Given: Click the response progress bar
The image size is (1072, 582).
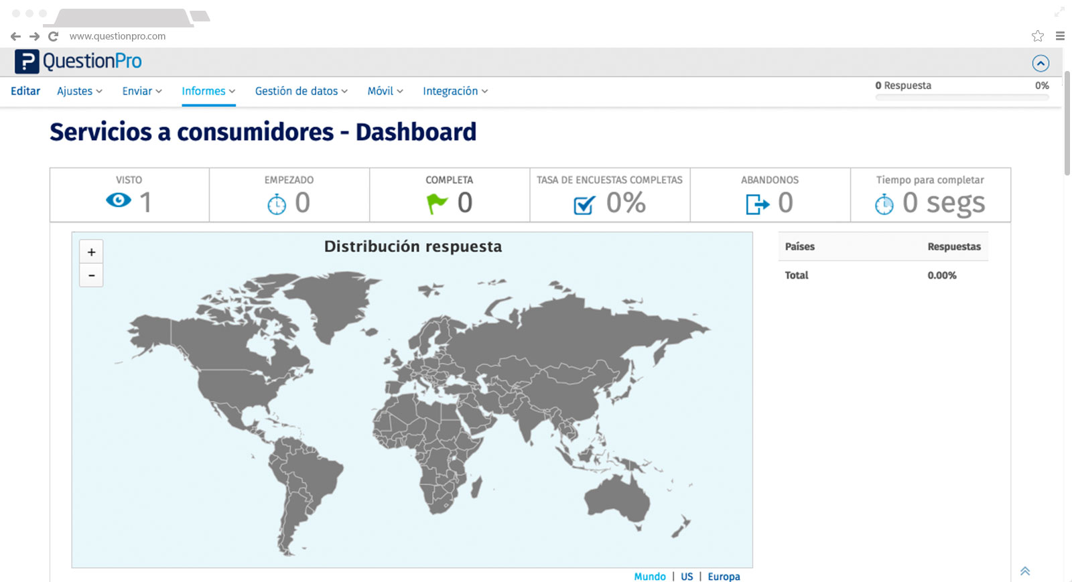Looking at the screenshot, I should coord(961,98).
